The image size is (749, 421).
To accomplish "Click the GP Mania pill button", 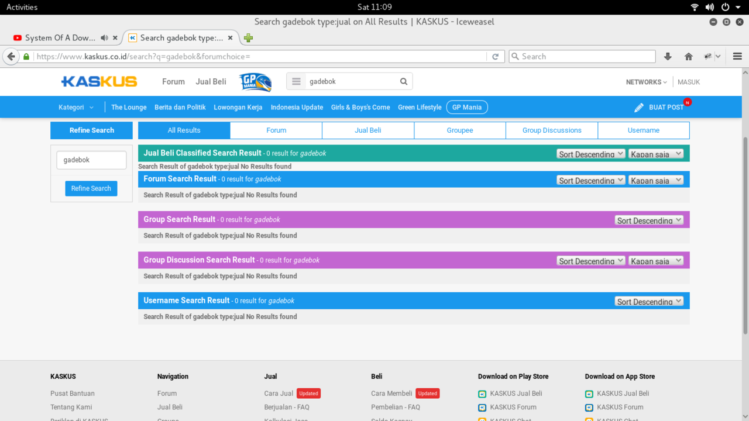I will tap(467, 108).
